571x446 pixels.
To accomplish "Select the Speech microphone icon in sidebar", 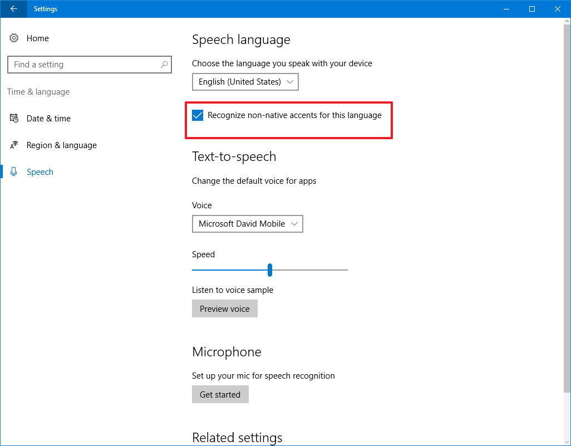I will coord(14,171).
